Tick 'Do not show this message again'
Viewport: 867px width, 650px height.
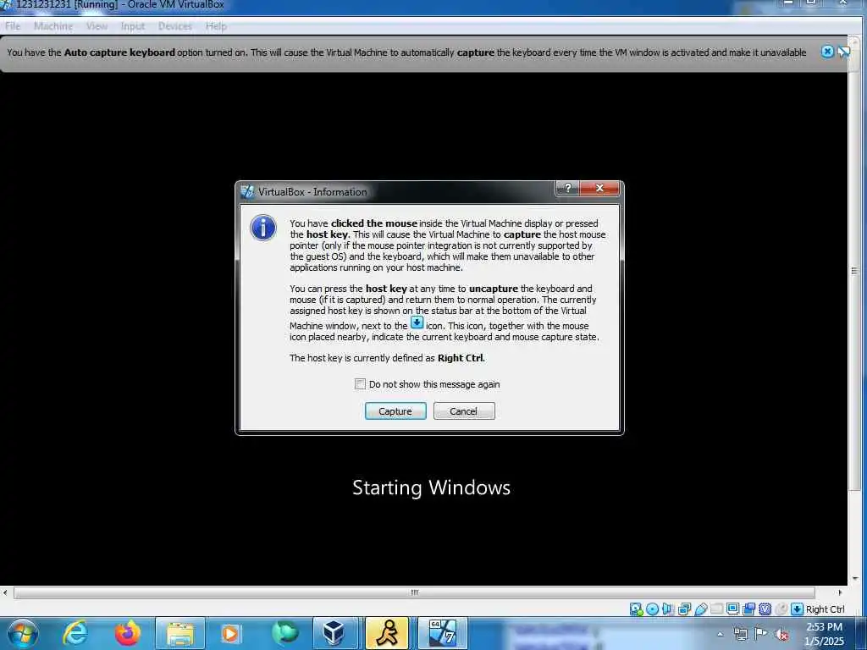click(360, 384)
